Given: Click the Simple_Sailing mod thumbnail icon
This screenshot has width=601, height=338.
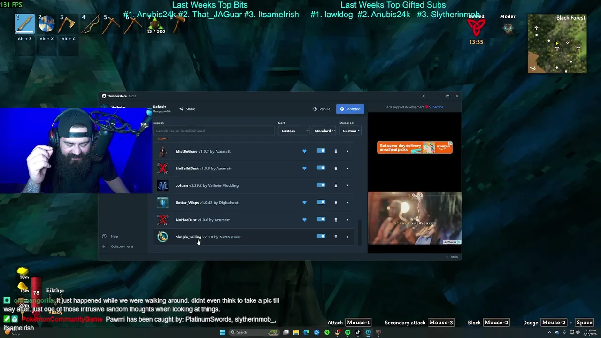Looking at the screenshot, I should [162, 237].
